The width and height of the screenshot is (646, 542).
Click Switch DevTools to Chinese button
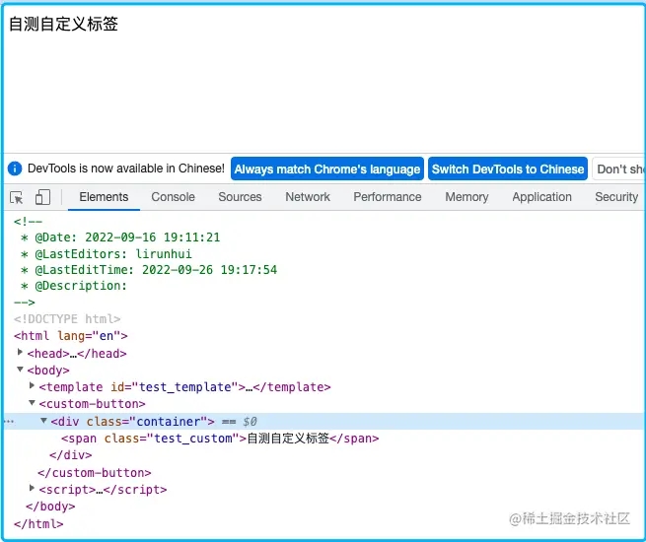[x=508, y=169]
